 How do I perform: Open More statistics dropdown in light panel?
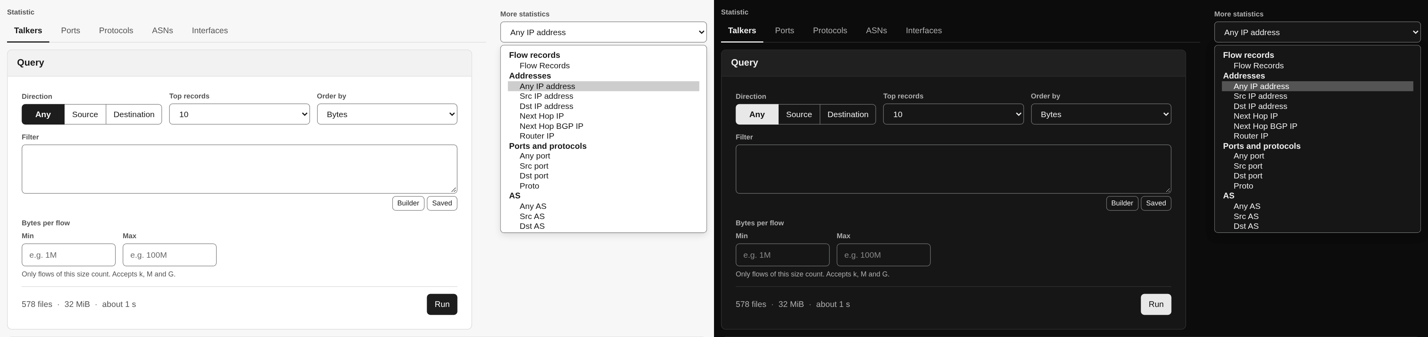pyautogui.click(x=603, y=32)
